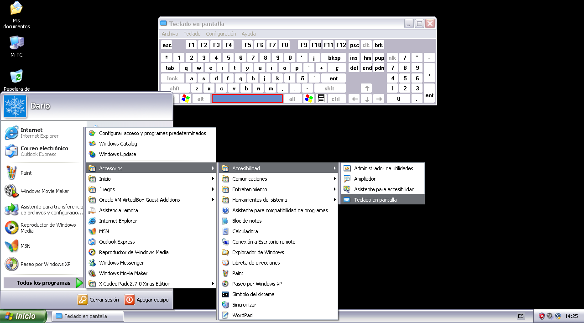Launch Calculadora from Accesorios menu

pos(278,231)
